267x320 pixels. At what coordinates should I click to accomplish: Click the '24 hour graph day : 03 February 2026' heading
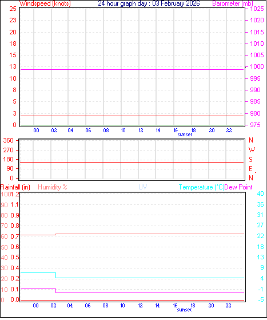coord(149,3)
